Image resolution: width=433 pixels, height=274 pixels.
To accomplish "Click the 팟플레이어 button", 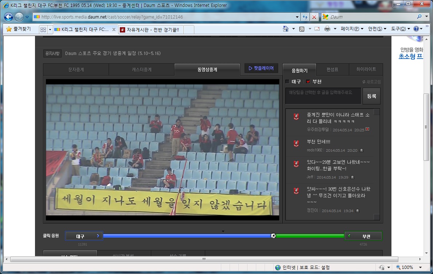I will (x=261, y=68).
